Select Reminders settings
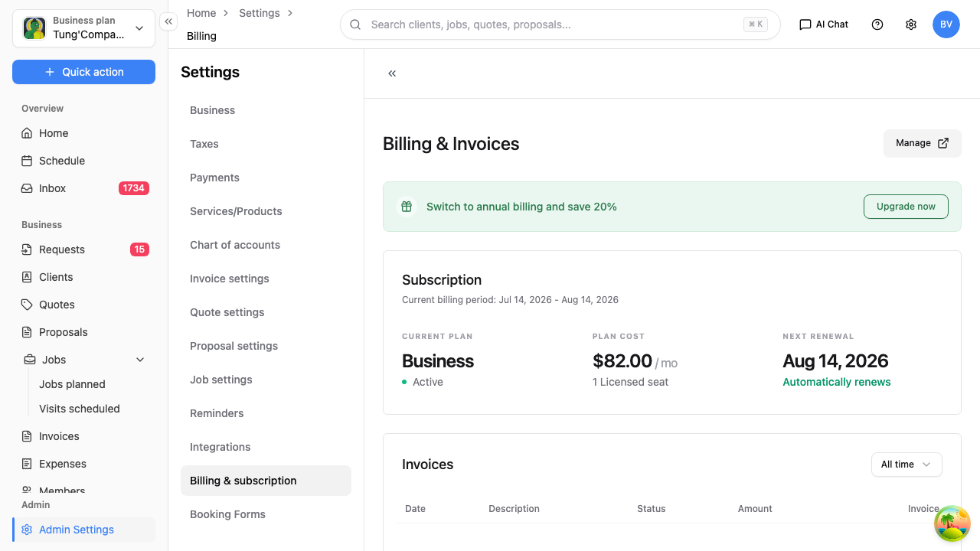980x551 pixels. tap(266, 413)
